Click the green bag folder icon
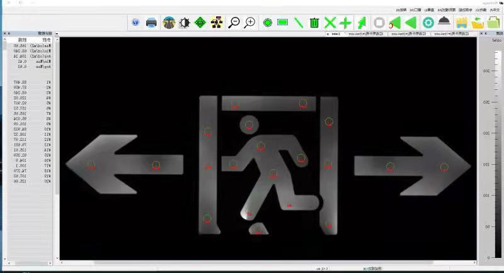This screenshot has width=504, height=273. (493, 23)
